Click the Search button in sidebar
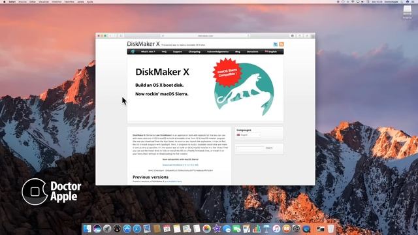418x235 pixels. 269,148
